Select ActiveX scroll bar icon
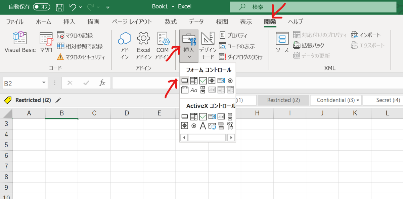Viewport: 403px width, 199px height. pos(230,116)
